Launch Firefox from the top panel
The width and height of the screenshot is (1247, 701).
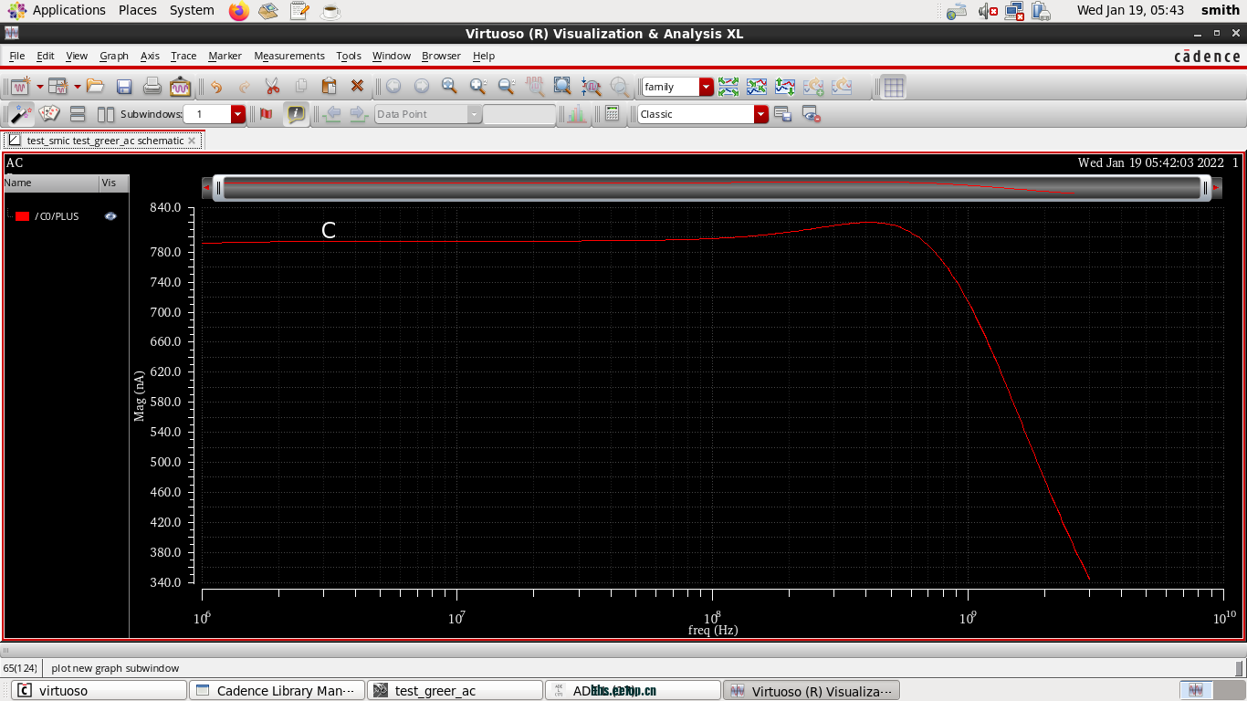[238, 11]
